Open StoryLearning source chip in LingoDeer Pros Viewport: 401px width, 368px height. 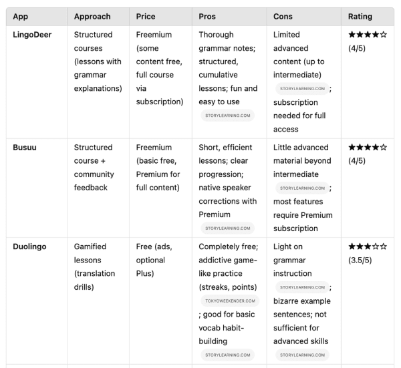pos(227,116)
